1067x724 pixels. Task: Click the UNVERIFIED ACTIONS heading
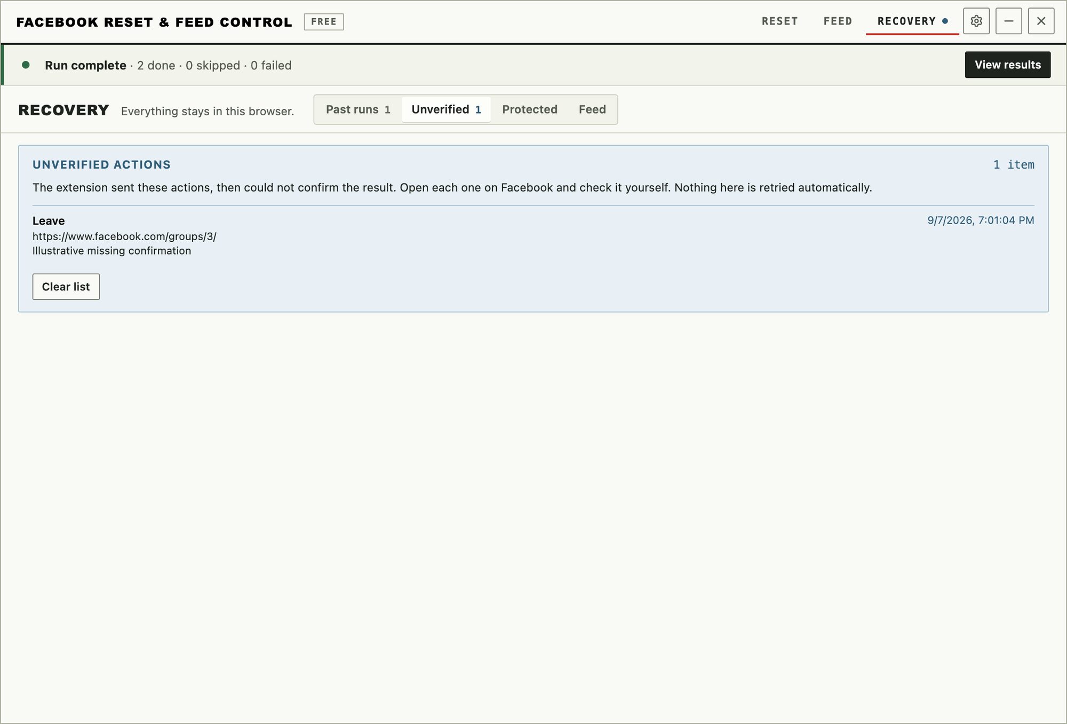101,165
